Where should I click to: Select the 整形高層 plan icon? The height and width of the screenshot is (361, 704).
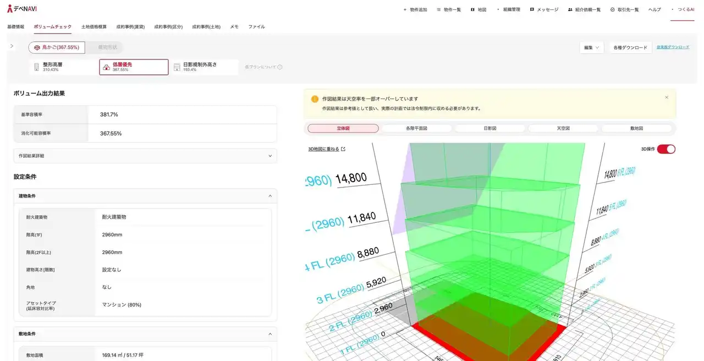point(36,67)
